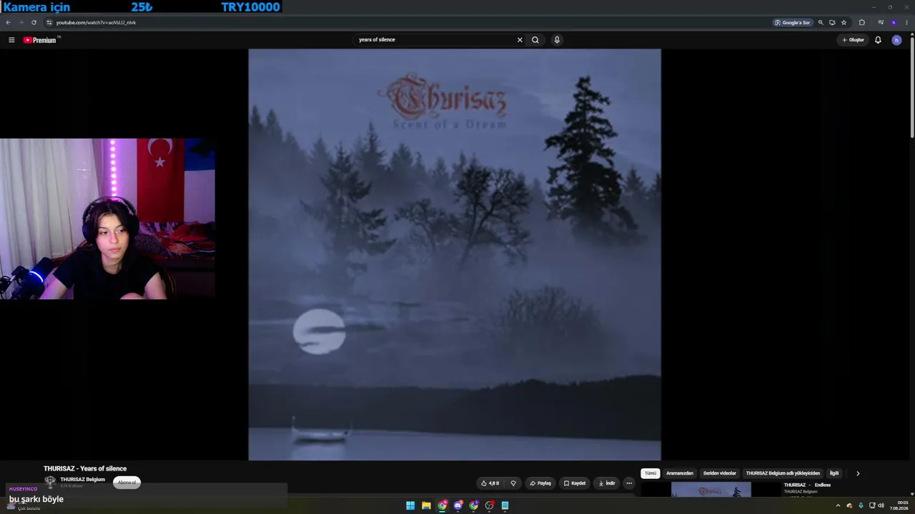Open taskbar volume speaker control
The height and width of the screenshot is (514, 915).
881,505
